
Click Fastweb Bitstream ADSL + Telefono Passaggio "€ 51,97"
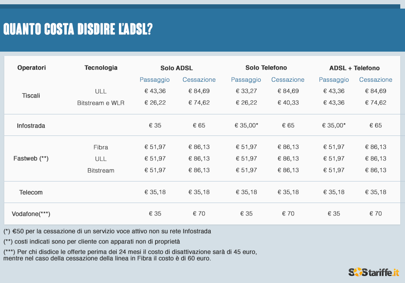pos(334,170)
